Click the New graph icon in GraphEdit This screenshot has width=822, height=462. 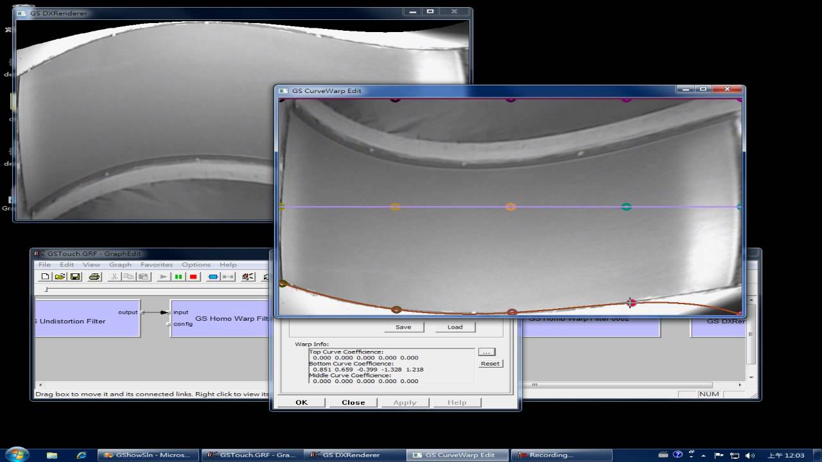pyautogui.click(x=45, y=277)
